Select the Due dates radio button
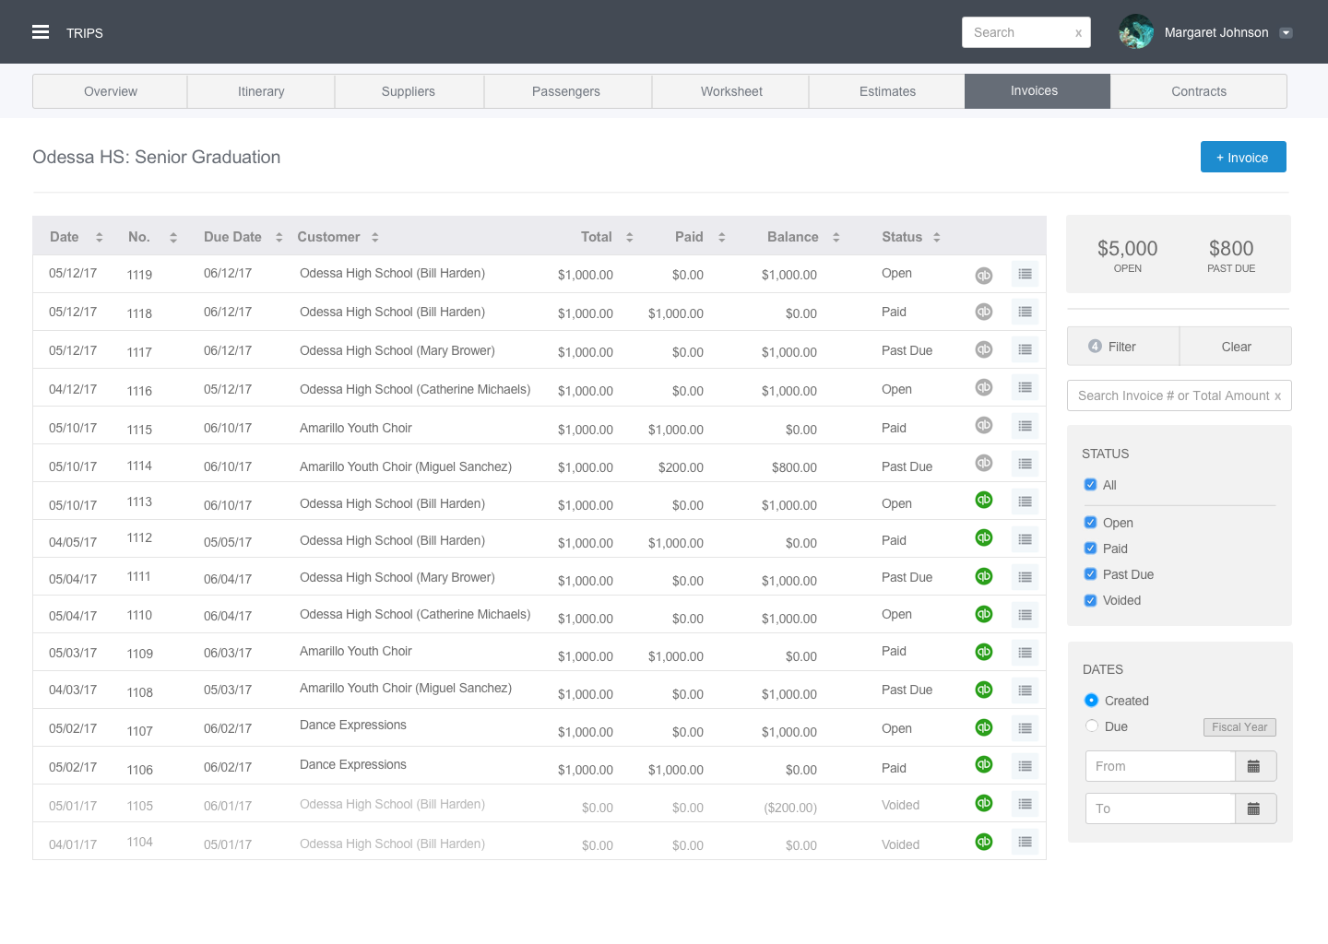1328x944 pixels. point(1092,726)
